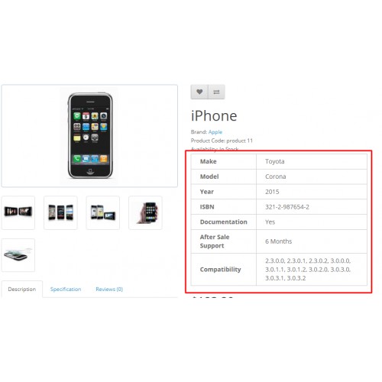Click the iPhone product title
The width and height of the screenshot is (382, 382).
click(214, 116)
